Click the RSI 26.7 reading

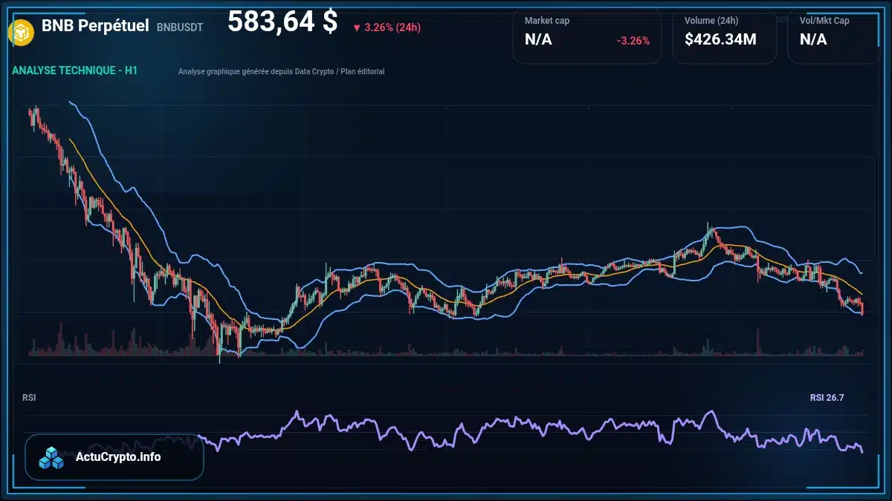pyautogui.click(x=827, y=398)
